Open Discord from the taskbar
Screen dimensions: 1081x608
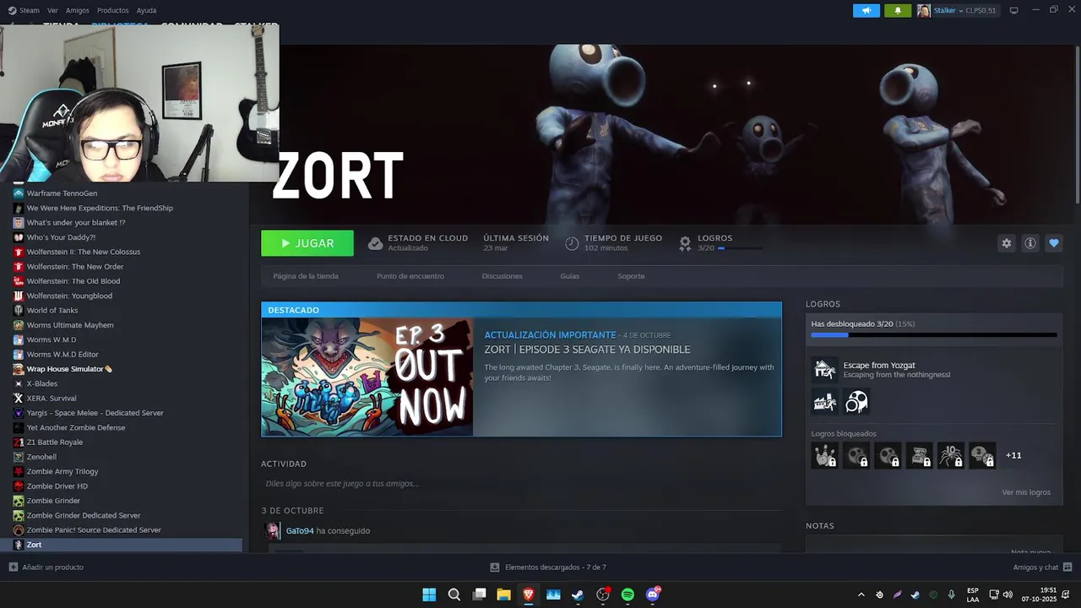[x=653, y=594]
